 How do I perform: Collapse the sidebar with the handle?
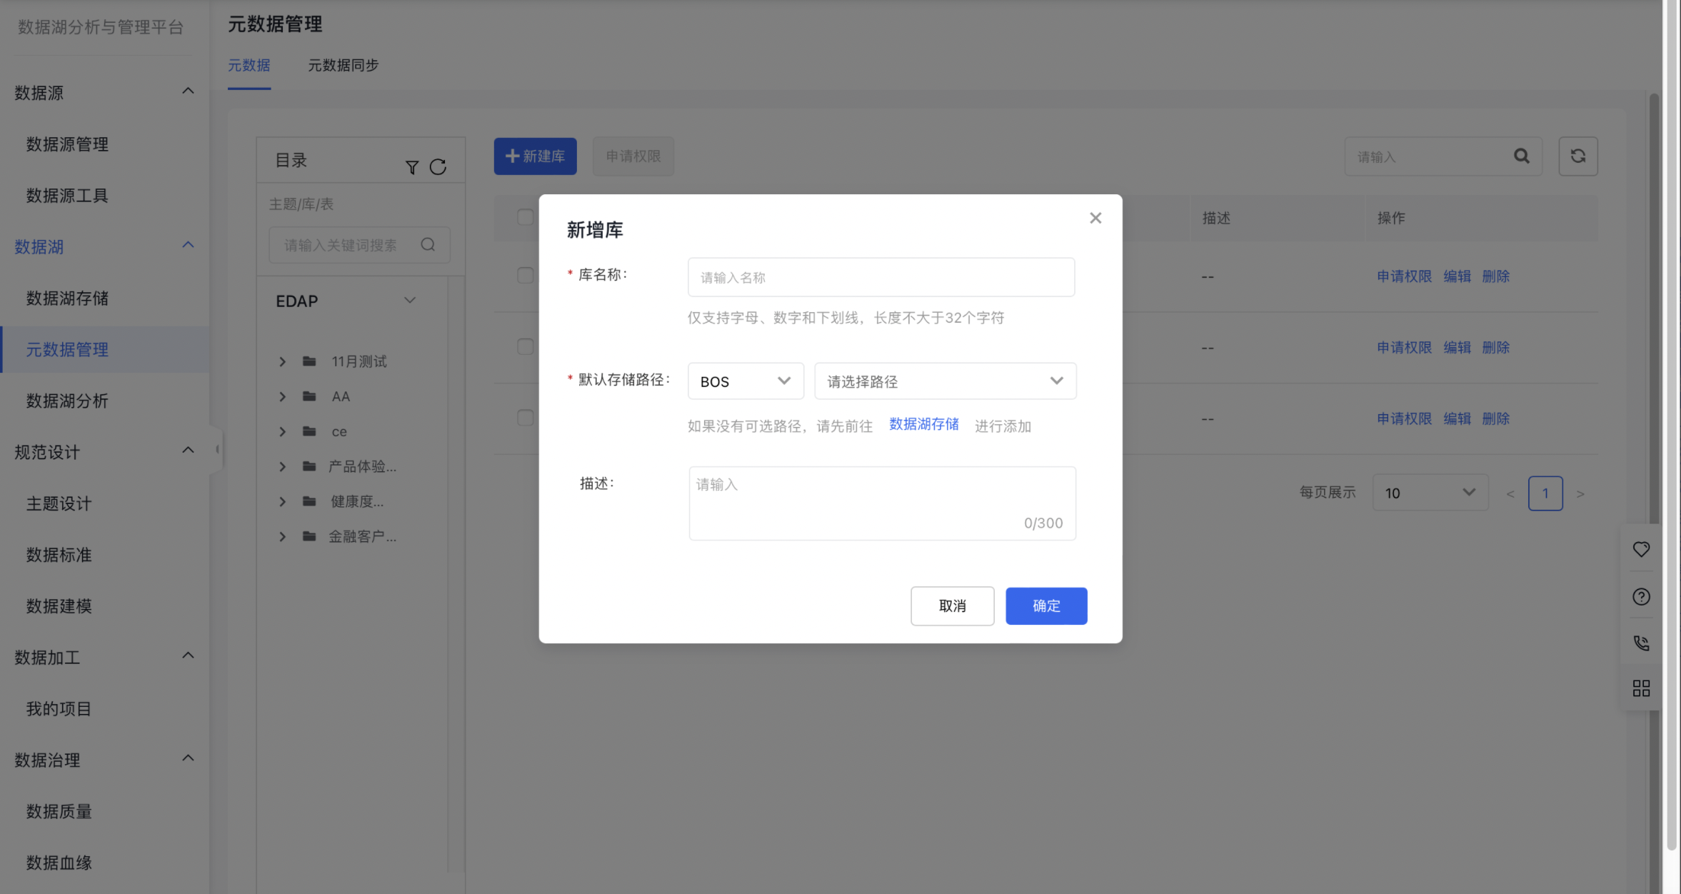pyautogui.click(x=216, y=450)
